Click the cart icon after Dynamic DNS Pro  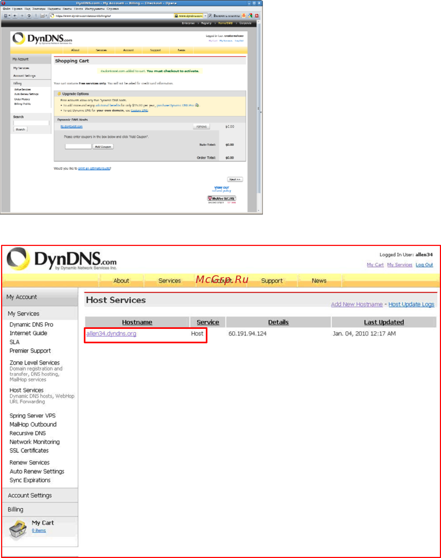[x=197, y=105]
